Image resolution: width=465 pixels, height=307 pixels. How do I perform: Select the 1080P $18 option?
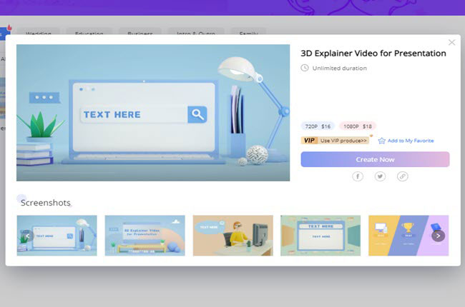(x=358, y=126)
